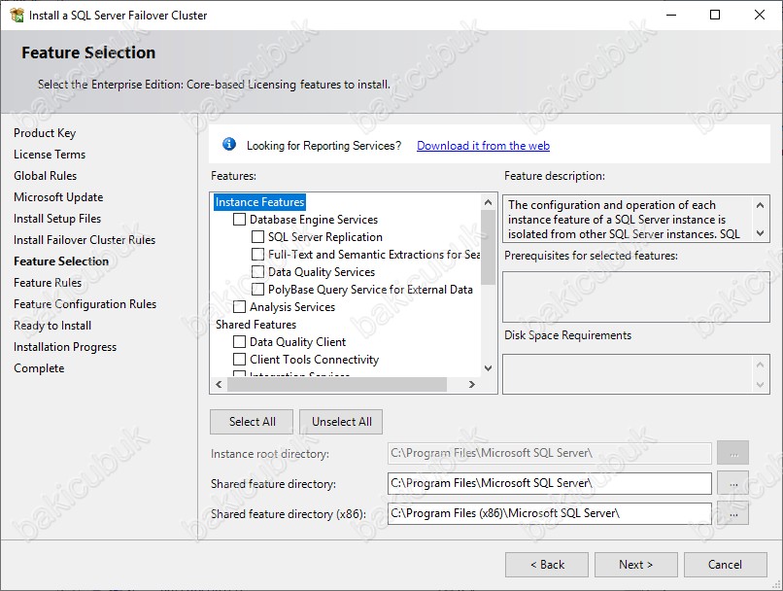Click the Feature Rules step
783x591 pixels.
point(48,283)
